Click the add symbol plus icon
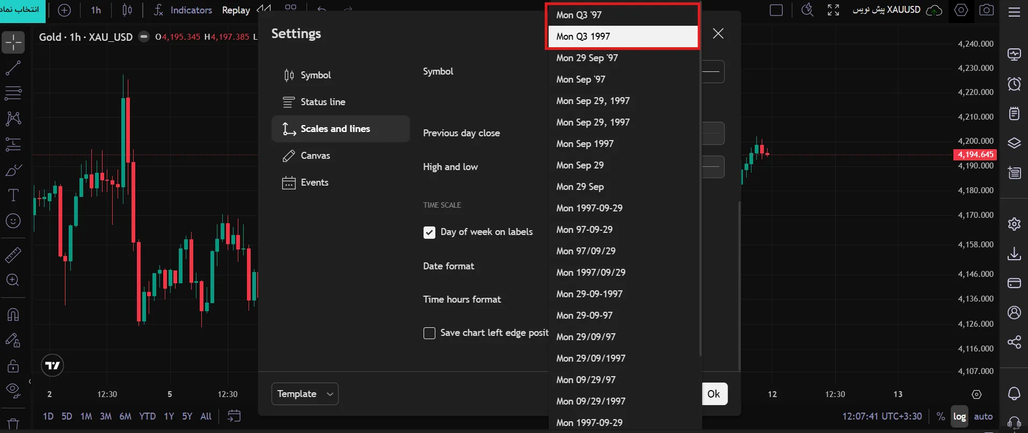1028x433 pixels. (64, 10)
